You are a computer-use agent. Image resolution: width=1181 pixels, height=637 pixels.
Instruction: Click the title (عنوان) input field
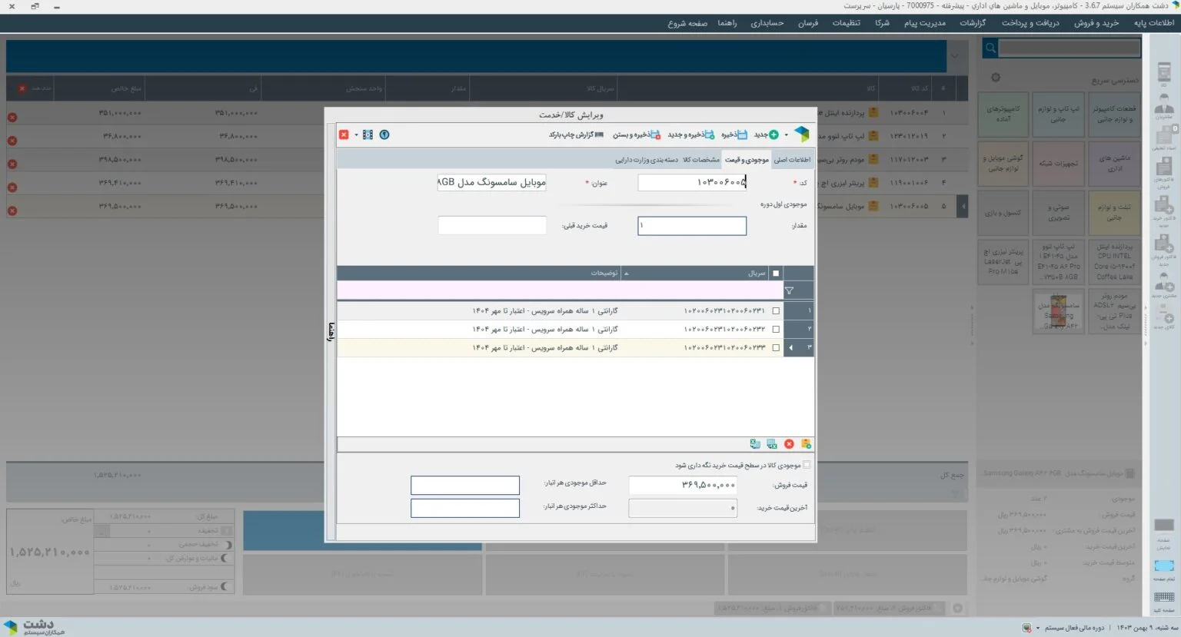click(492, 182)
